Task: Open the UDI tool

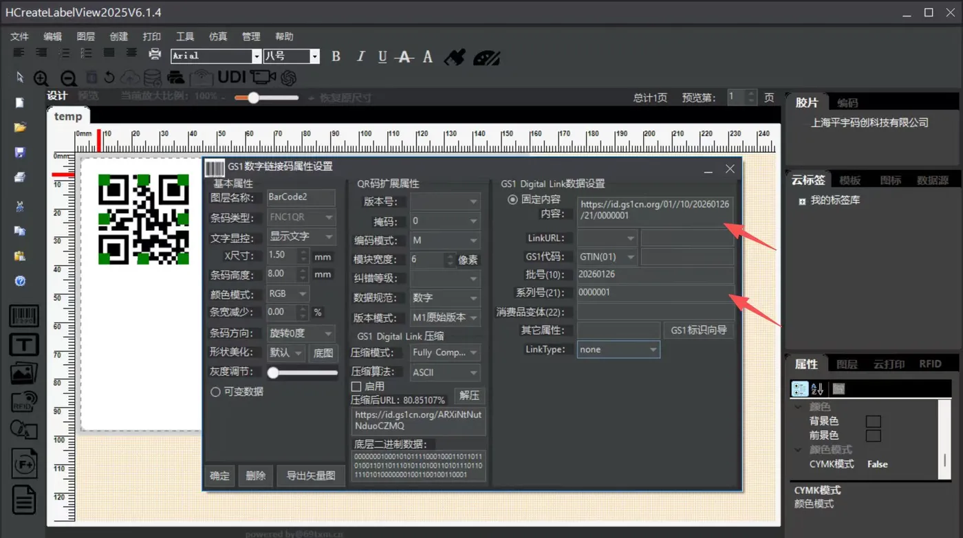Action: pos(232,77)
